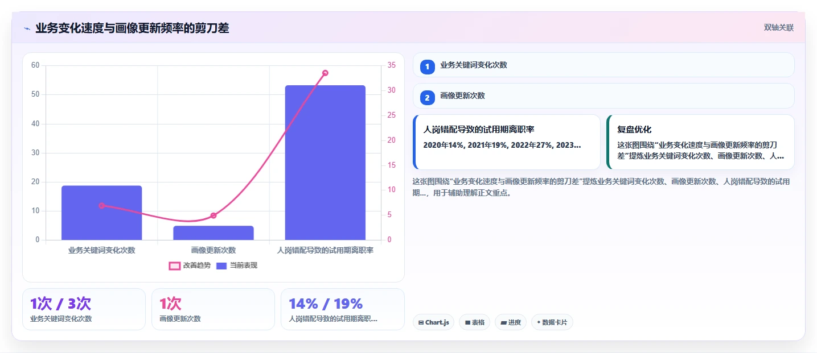Click the 进度 tag chip
The height and width of the screenshot is (353, 817).
[x=511, y=322]
